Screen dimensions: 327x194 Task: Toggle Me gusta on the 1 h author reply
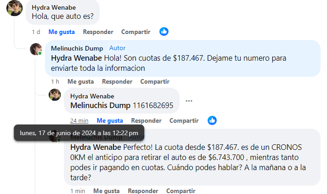tap(81, 82)
